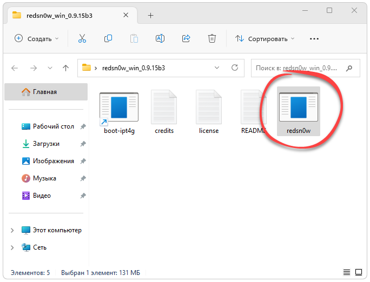Image resolution: width=370 pixels, height=282 pixels.
Task: Open Изображения in sidebar
Action: 54,161
